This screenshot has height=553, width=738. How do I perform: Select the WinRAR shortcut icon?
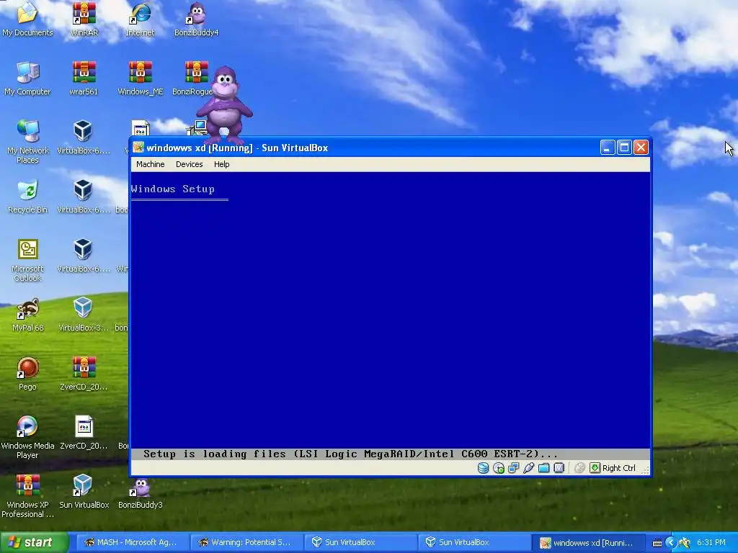coord(84,19)
